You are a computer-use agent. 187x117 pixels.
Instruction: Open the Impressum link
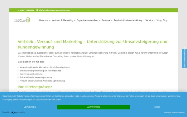pyautogui.click(x=167, y=113)
